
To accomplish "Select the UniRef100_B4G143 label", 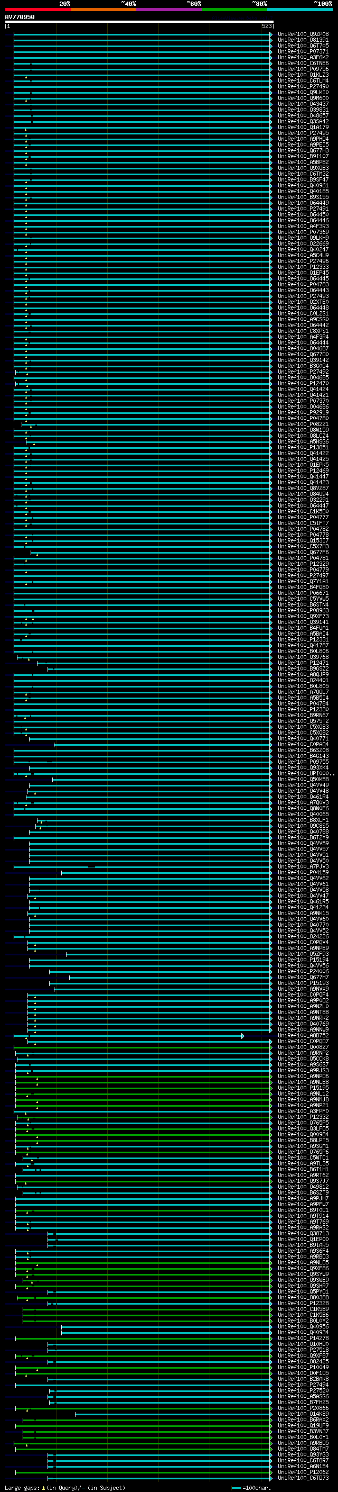I will point(303,756).
